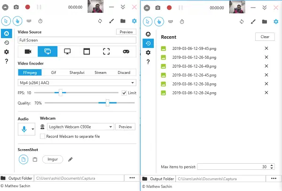Toggle include mouse clicks hand icon

tap(17, 21)
